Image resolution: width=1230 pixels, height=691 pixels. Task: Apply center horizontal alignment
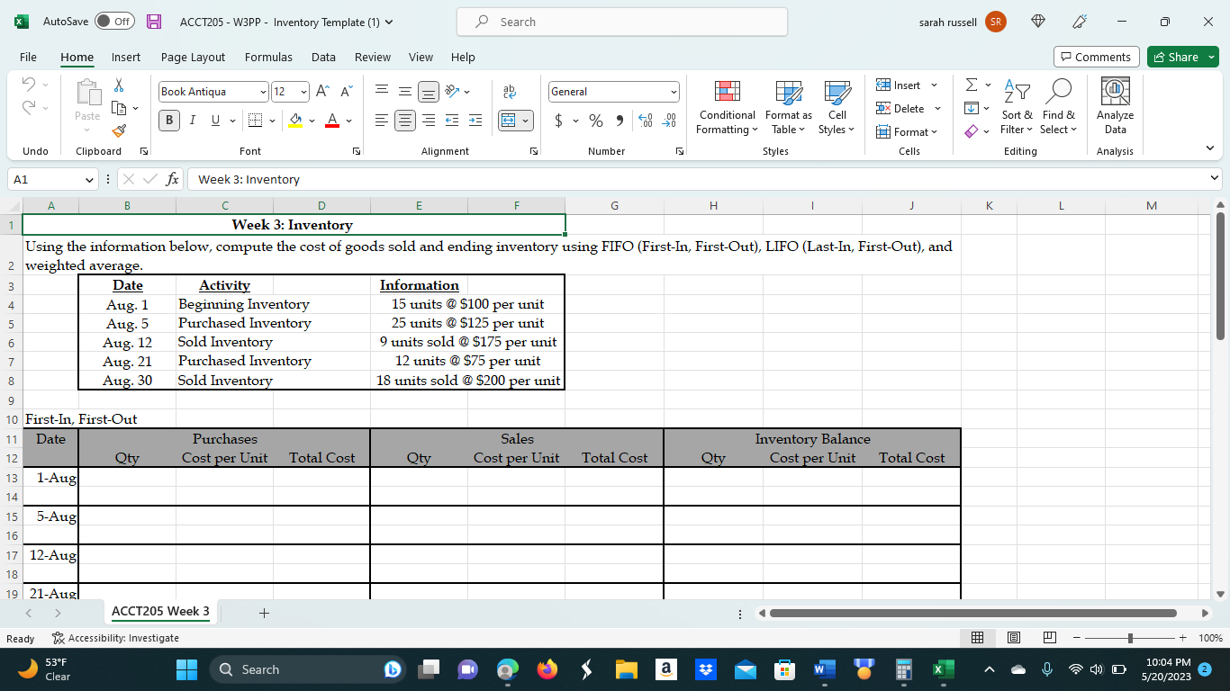tap(405, 120)
